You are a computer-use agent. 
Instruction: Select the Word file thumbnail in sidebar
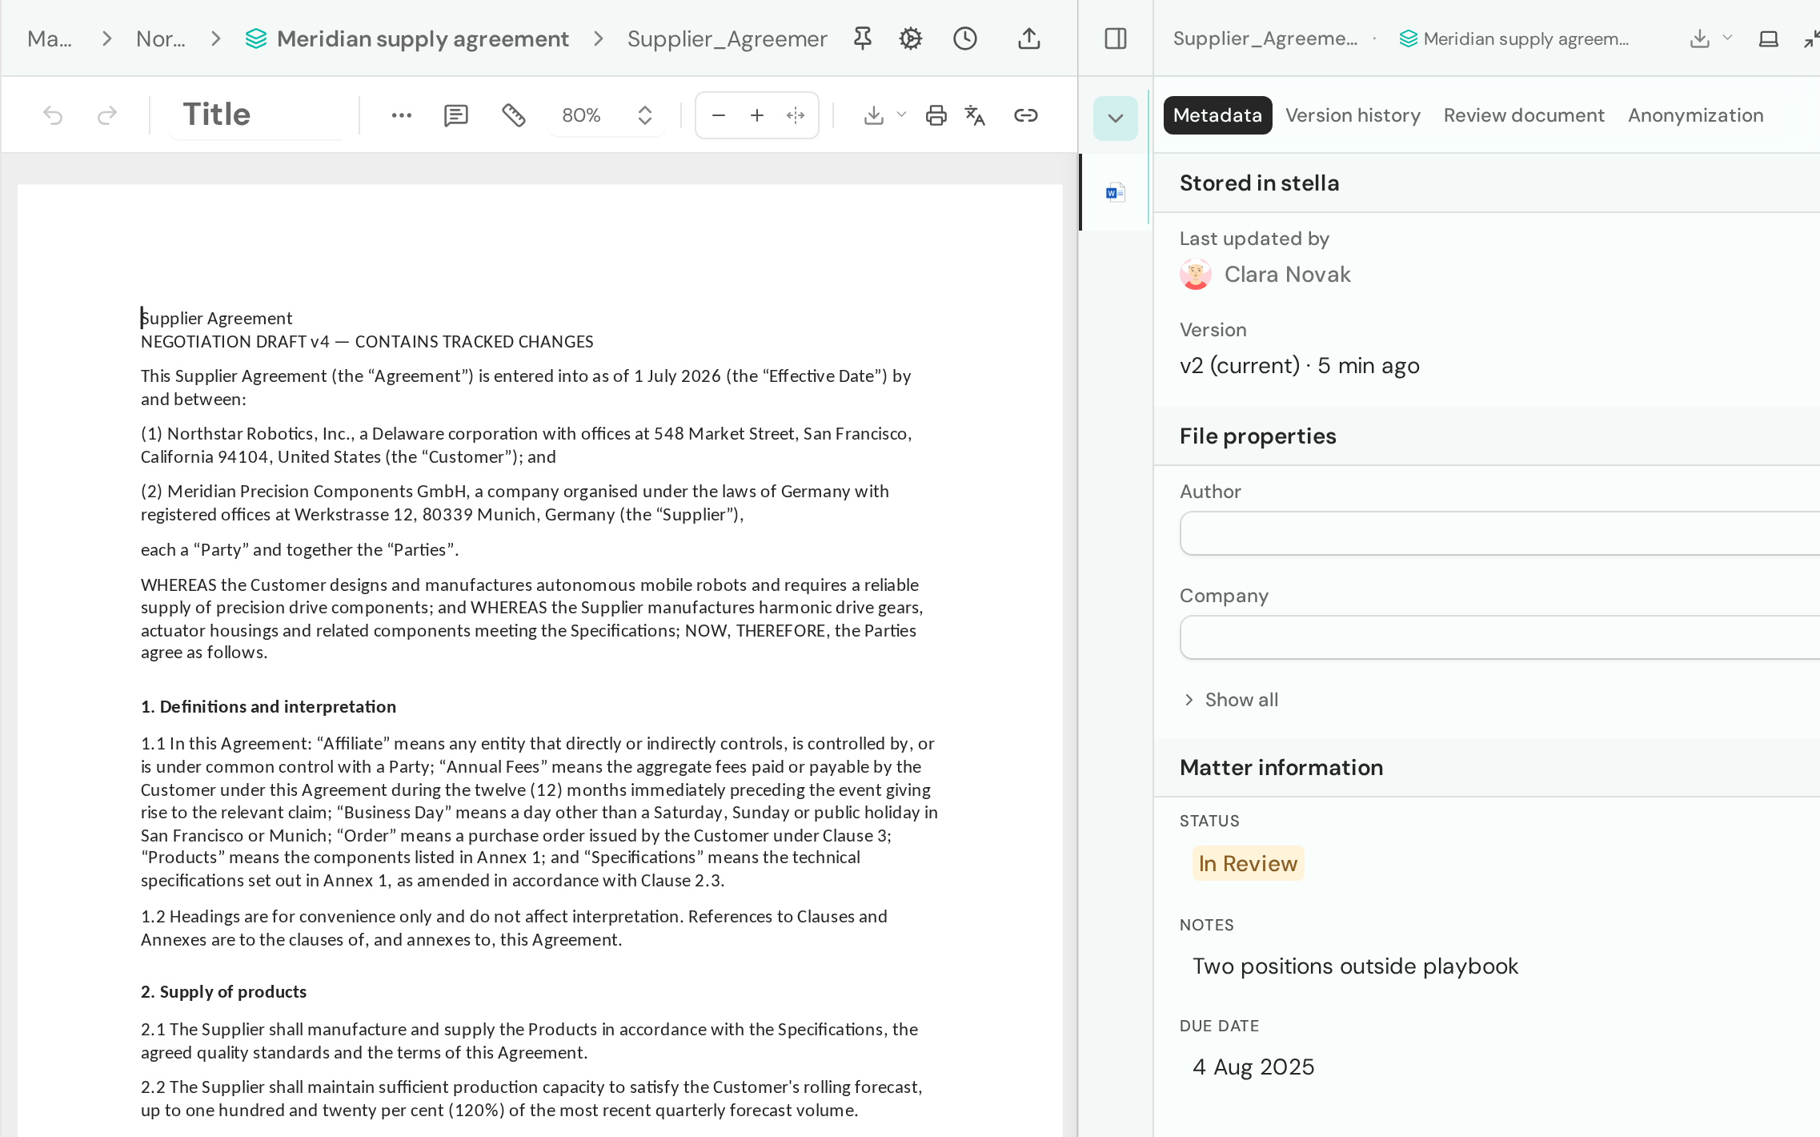click(1115, 192)
